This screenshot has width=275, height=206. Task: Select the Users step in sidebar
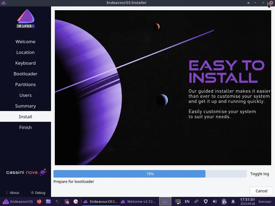pos(26,95)
